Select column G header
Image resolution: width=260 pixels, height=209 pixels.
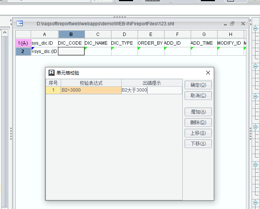(204, 34)
